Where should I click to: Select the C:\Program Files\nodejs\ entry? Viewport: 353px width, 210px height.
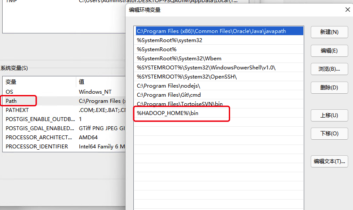coord(168,86)
